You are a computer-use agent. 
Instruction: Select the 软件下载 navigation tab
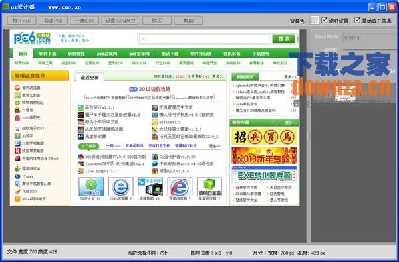click(47, 54)
